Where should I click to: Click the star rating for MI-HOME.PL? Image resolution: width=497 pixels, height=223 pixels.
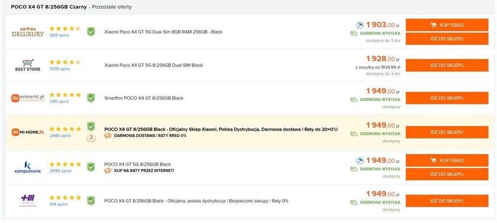point(66,129)
